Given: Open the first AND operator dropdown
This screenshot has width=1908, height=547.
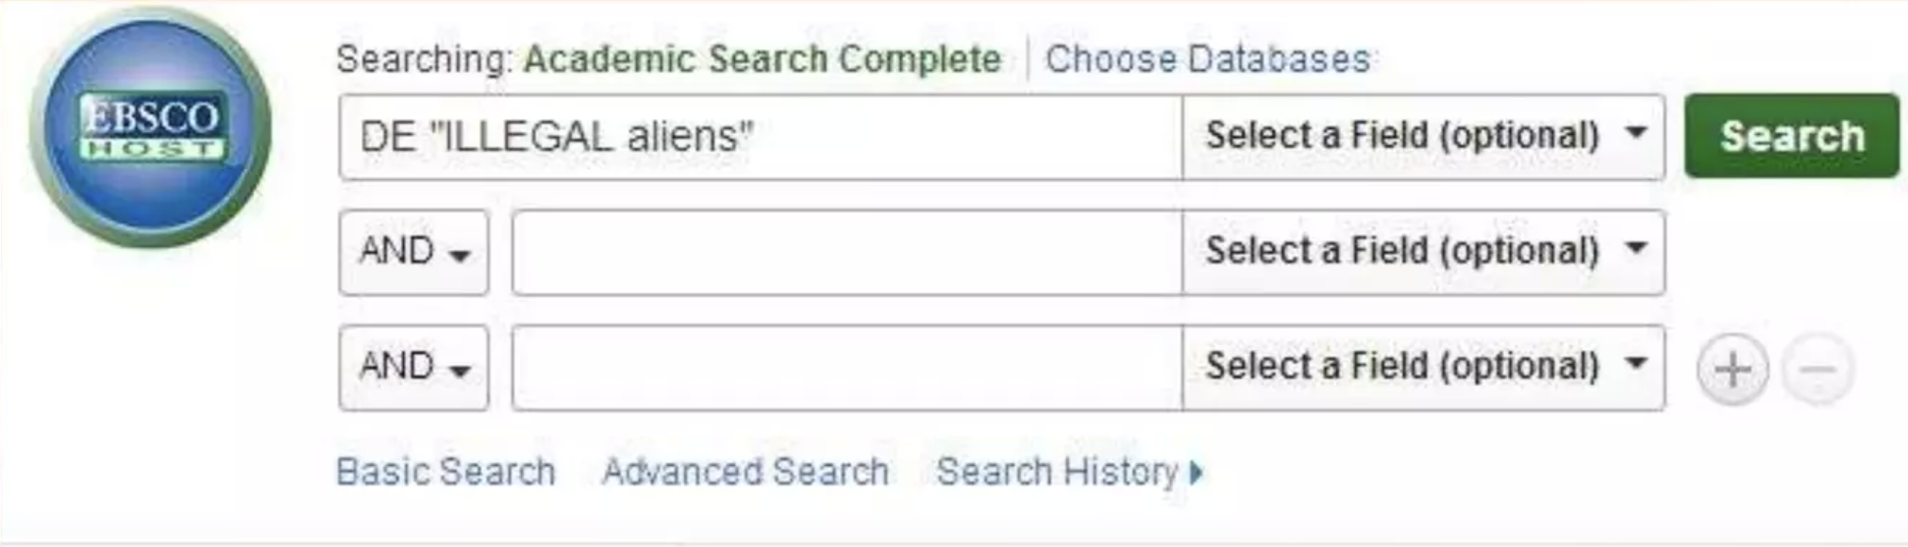Looking at the screenshot, I should 413,252.
